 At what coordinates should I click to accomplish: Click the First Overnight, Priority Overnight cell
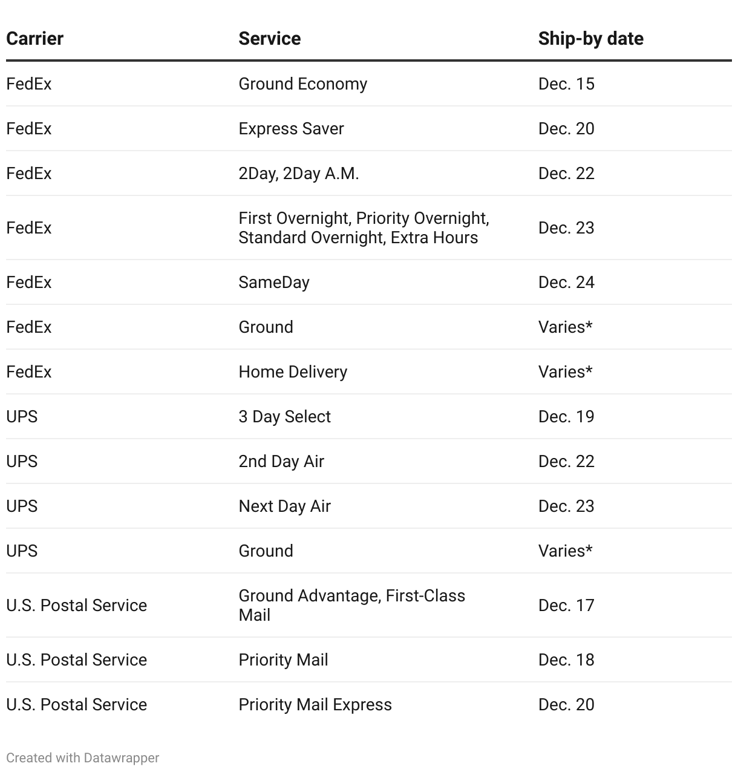(364, 227)
